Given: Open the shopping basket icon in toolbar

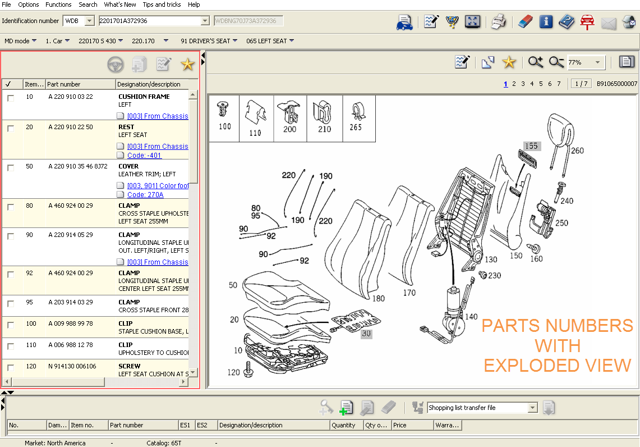Looking at the screenshot, I should click(x=452, y=22).
